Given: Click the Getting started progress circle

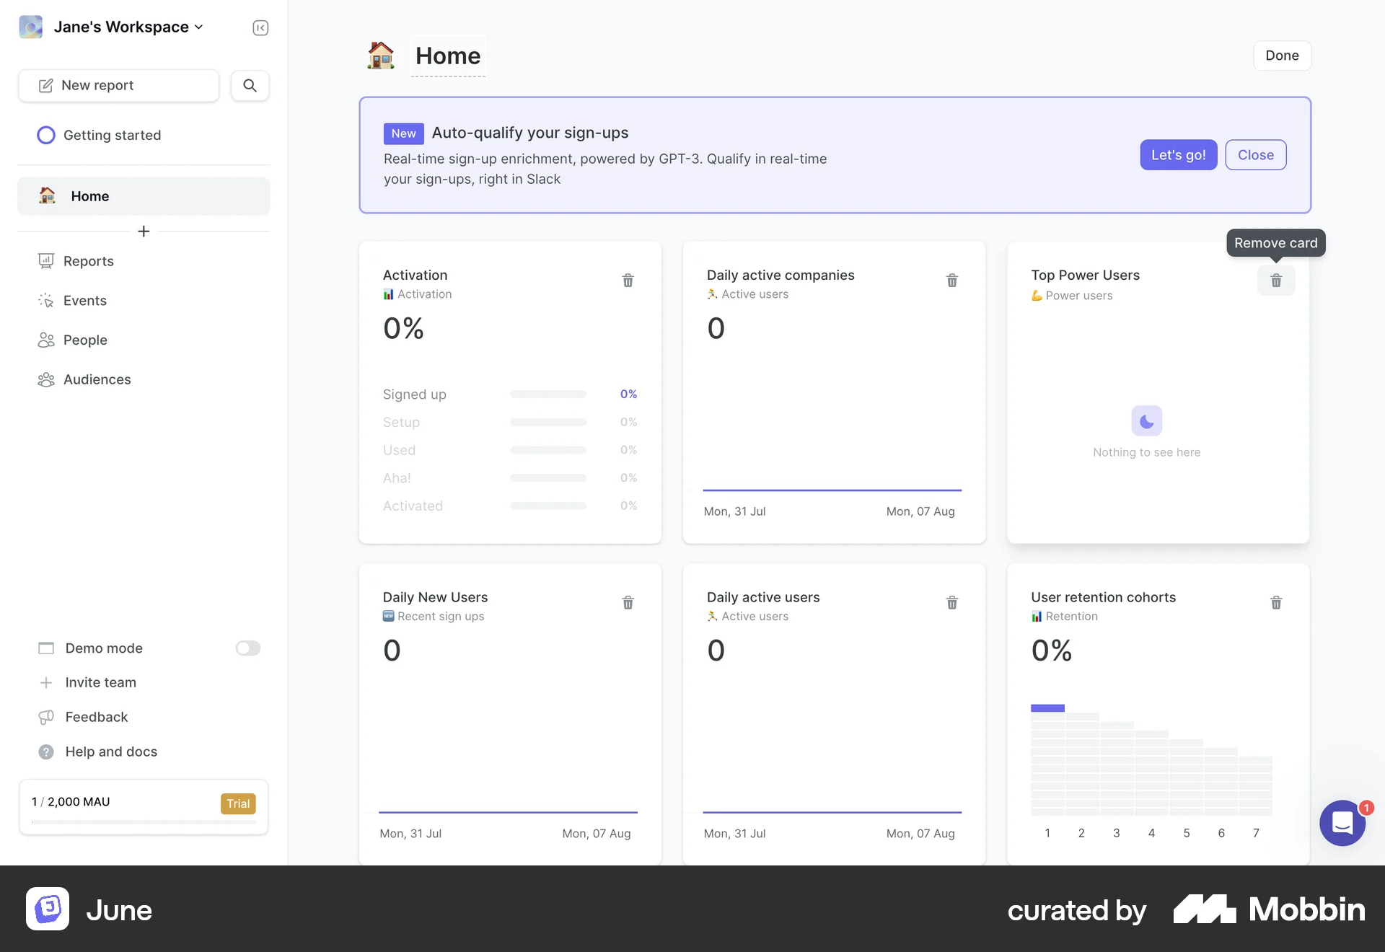Looking at the screenshot, I should point(46,135).
